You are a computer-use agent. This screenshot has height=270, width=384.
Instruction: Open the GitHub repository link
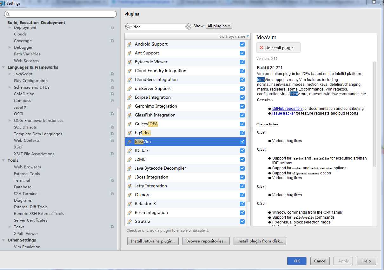point(287,109)
